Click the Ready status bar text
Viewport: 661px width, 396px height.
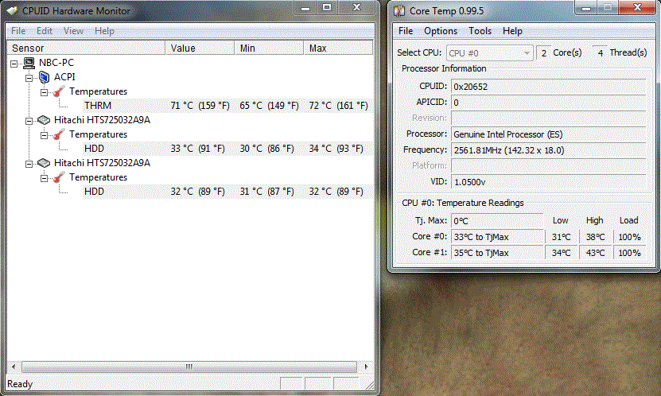tap(20, 384)
